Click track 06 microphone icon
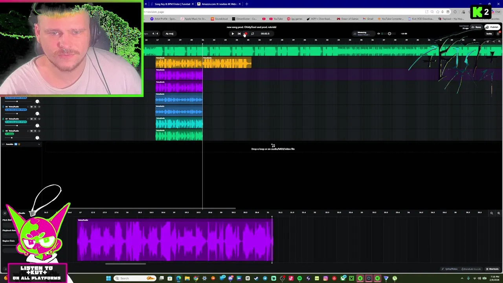503x283 pixels. coord(3,107)
